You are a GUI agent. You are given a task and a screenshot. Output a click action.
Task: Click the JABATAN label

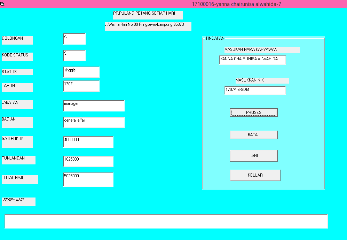click(x=17, y=104)
